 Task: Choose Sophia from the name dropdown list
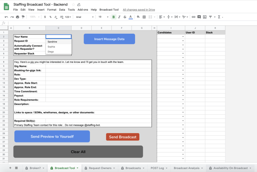(51, 47)
